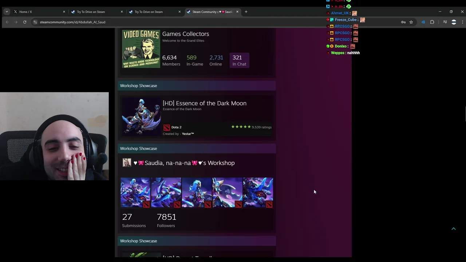The image size is (466, 262).
Task: Open the media controls icon
Action: point(445,22)
